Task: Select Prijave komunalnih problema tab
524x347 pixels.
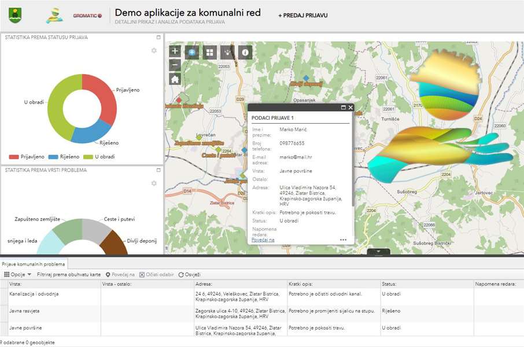Action: point(34,264)
